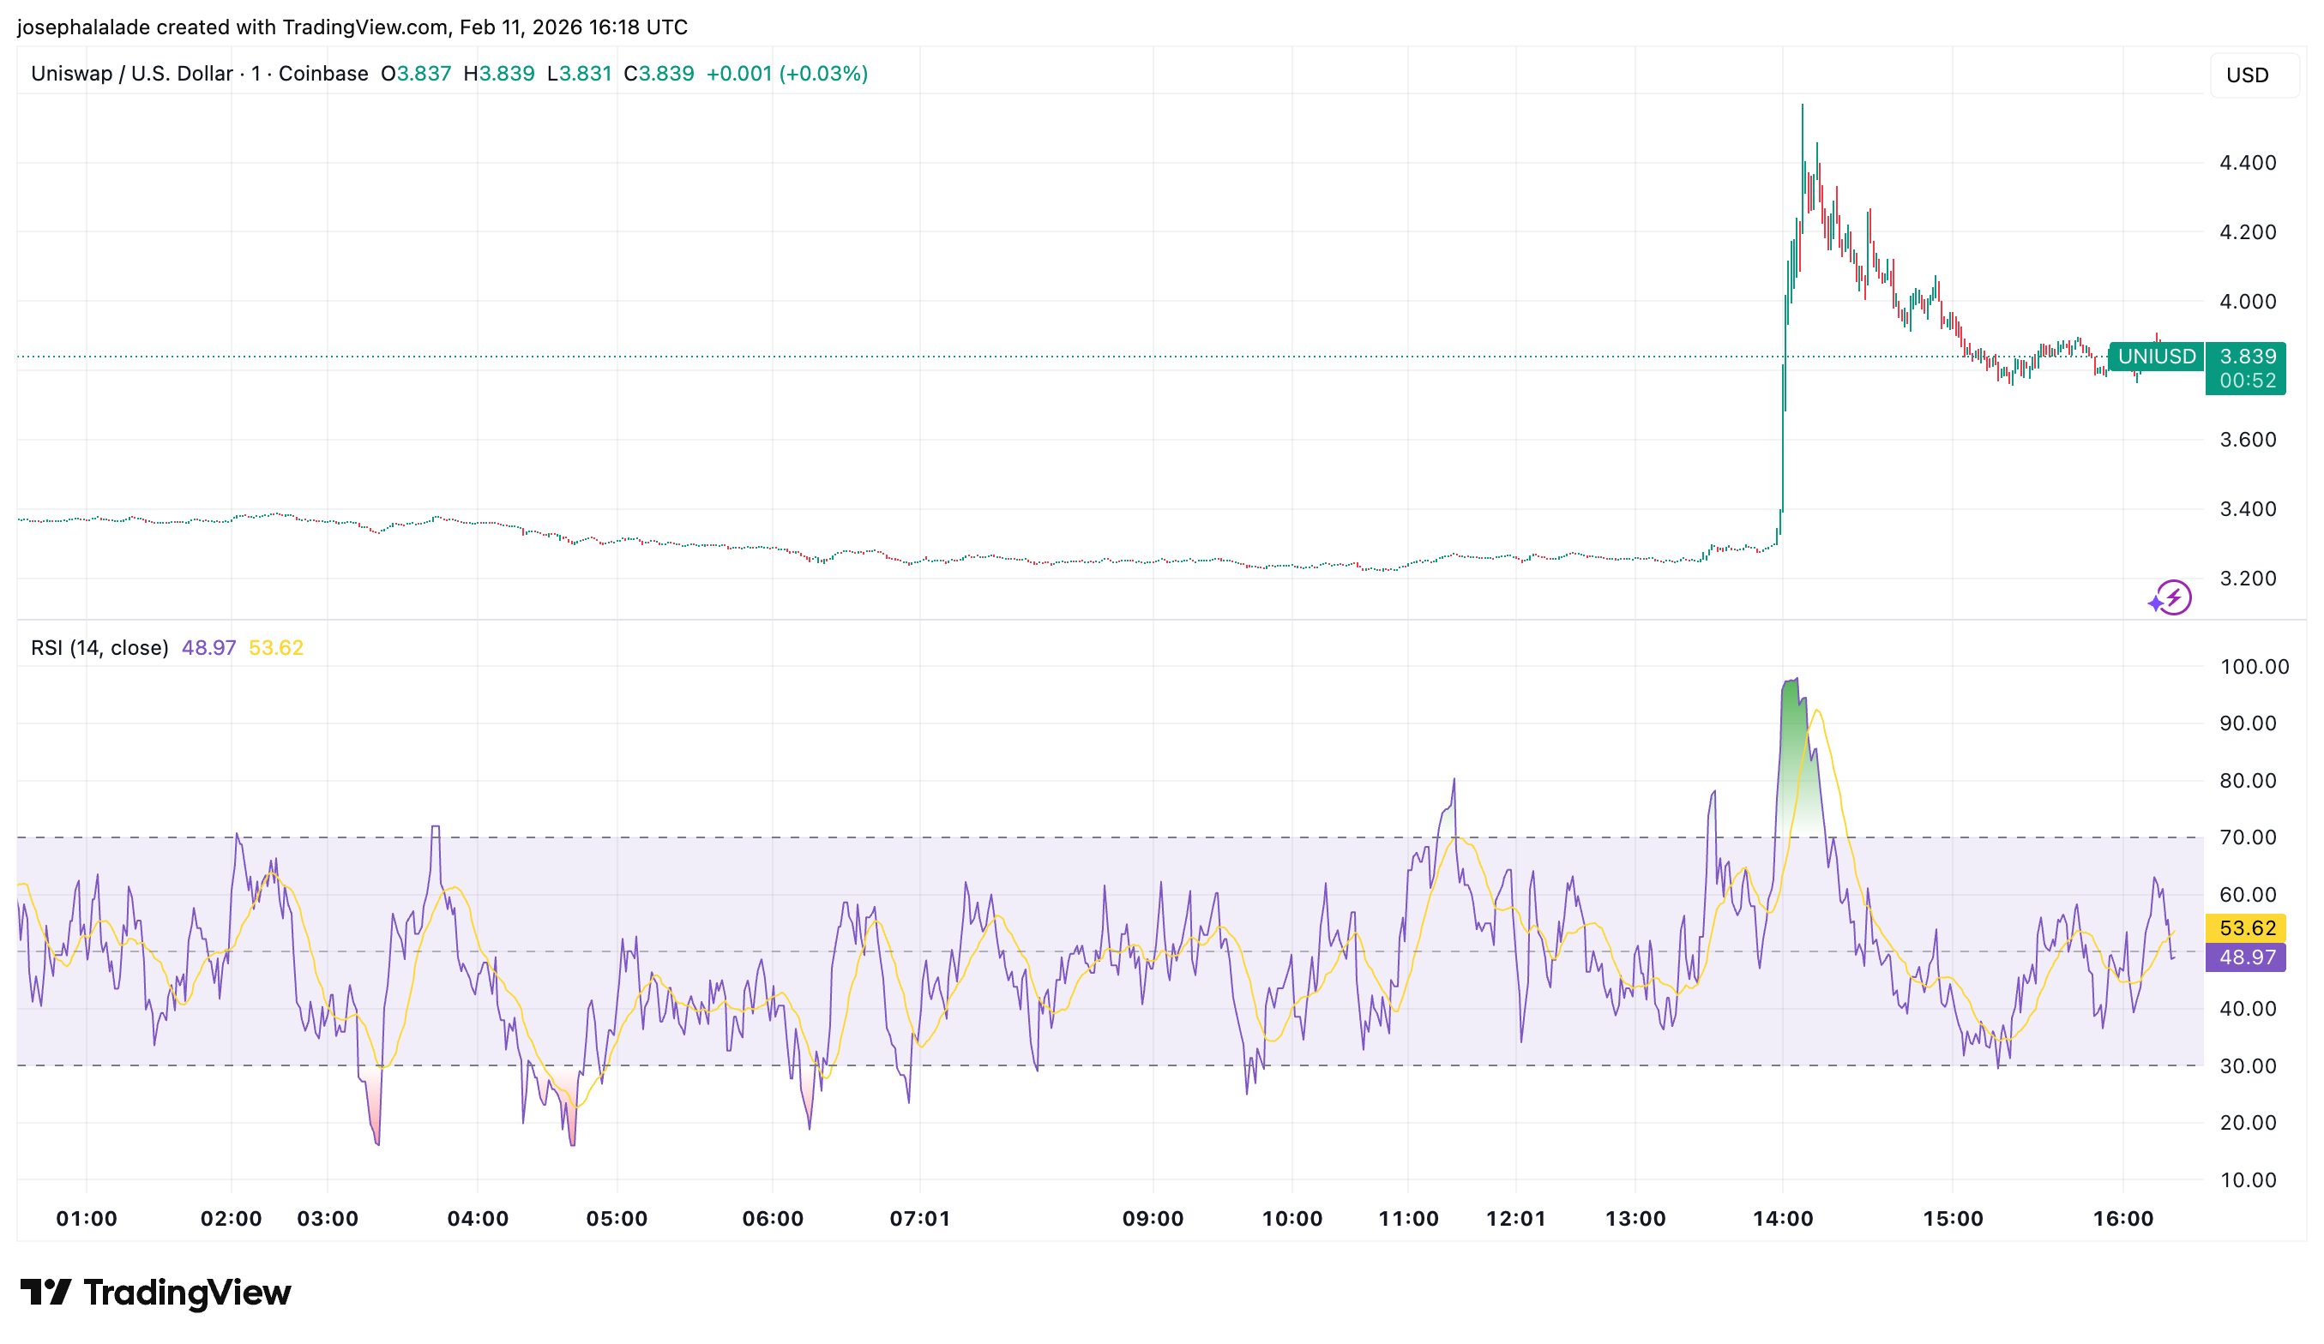2324x1344 pixels.
Task: Click the purple 48.97 RSI axis tag
Action: coord(2246,957)
